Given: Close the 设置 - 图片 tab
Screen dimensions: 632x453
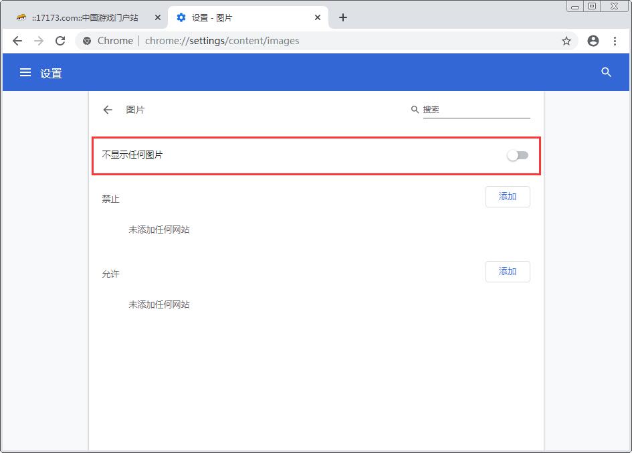Looking at the screenshot, I should point(318,18).
